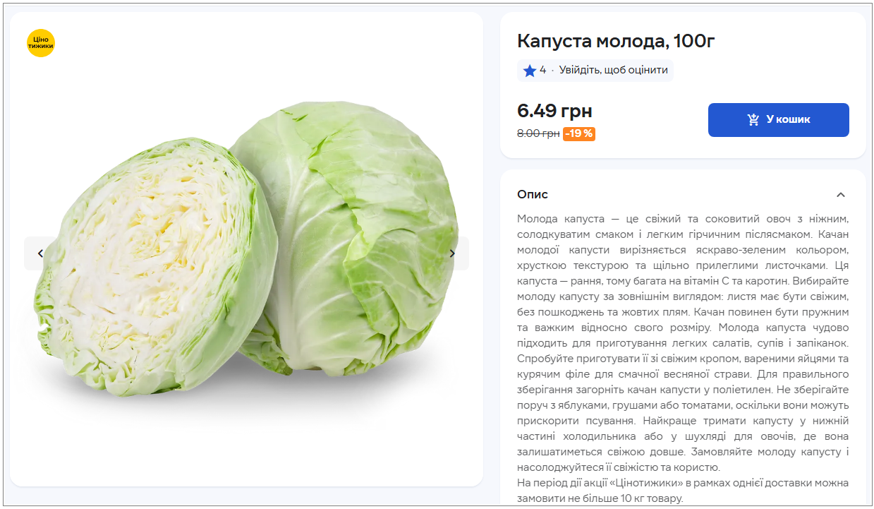Click the orange -19% discount badge
This screenshot has width=874, height=509.
578,133
